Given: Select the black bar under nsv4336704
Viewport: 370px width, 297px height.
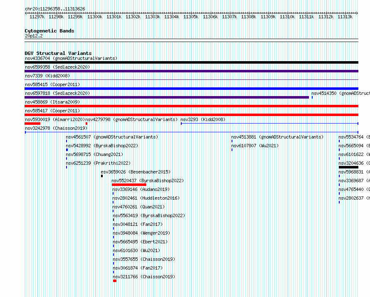Looking at the screenshot, I should click(191, 62).
